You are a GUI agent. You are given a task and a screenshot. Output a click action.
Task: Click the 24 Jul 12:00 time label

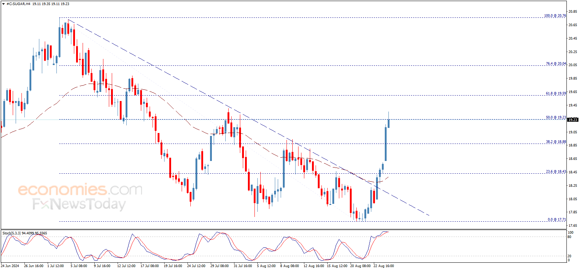[x=196, y=266]
